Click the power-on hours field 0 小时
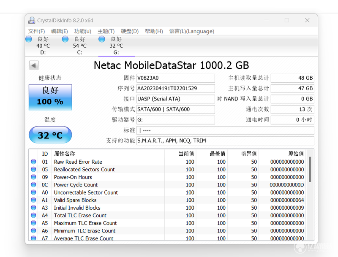 tap(292, 120)
